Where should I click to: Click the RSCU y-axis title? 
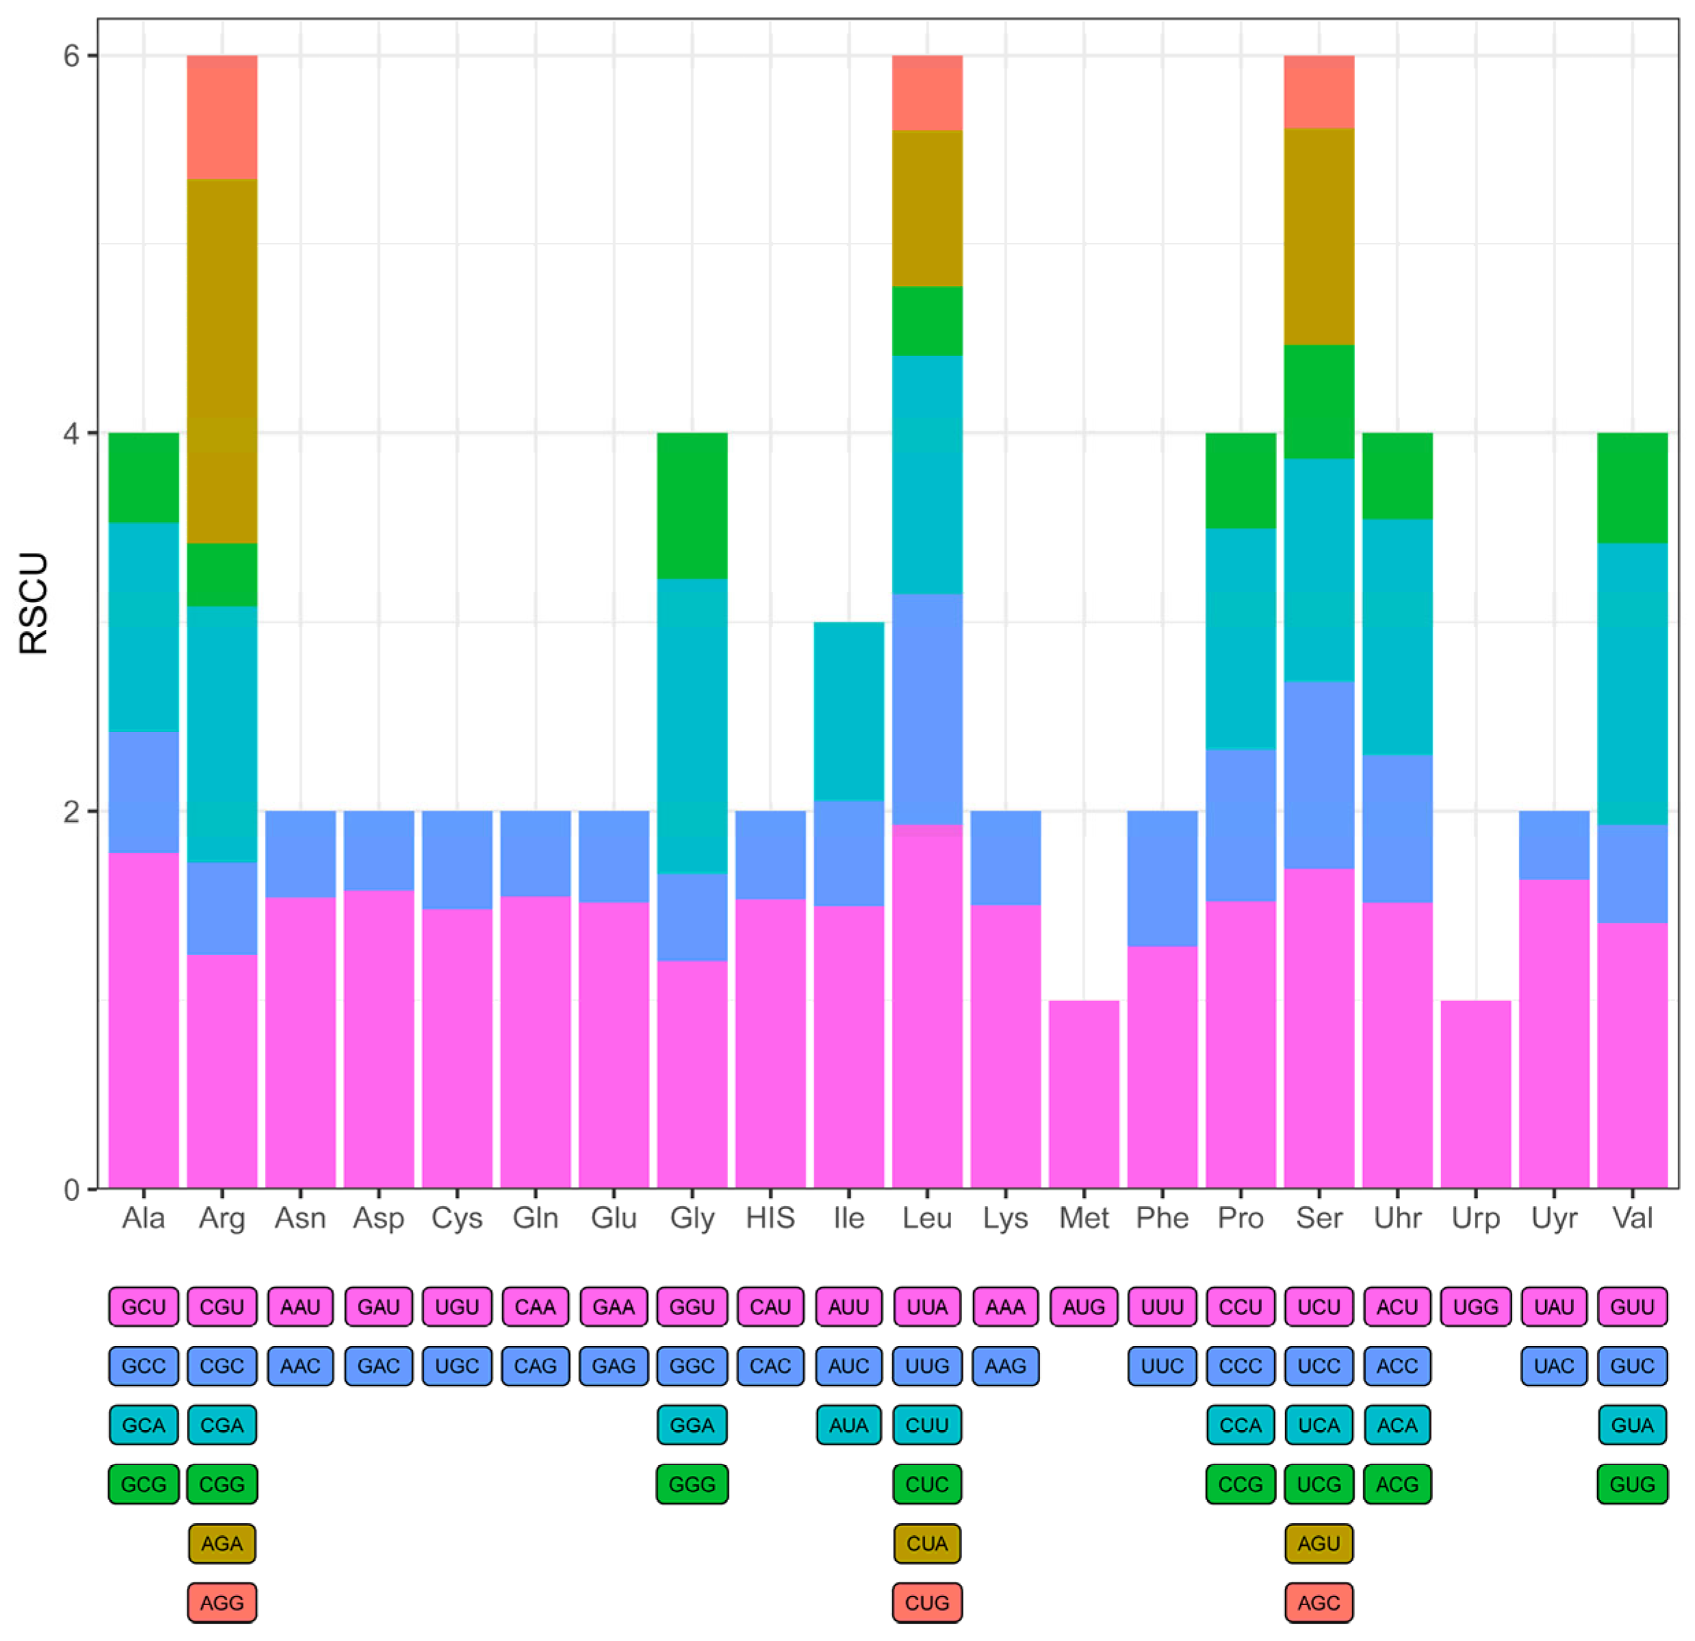point(35,603)
